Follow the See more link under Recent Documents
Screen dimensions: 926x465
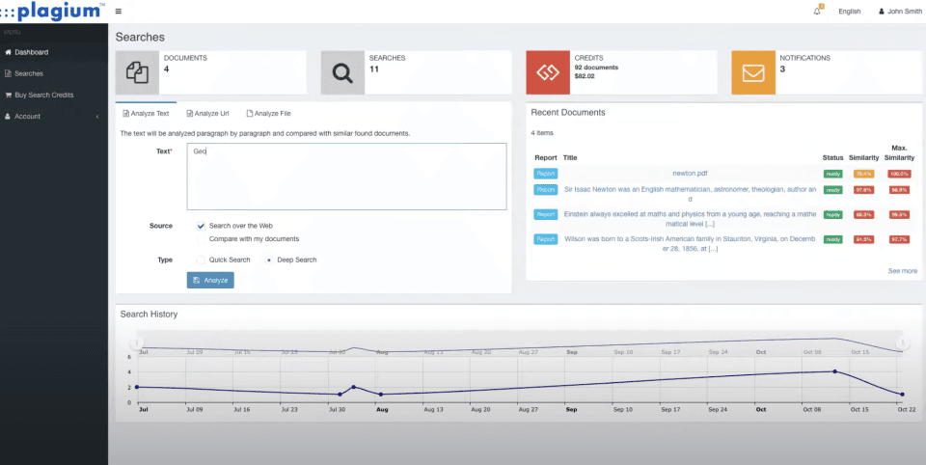pyautogui.click(x=903, y=271)
